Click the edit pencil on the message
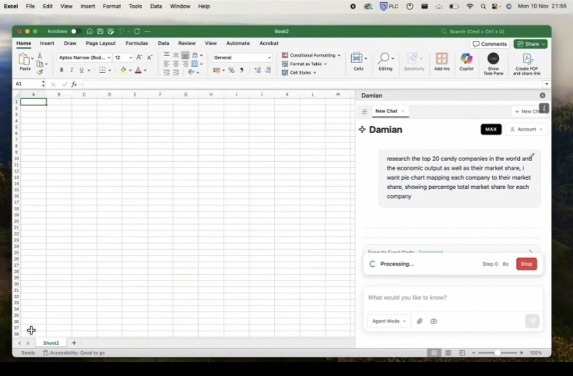The width and height of the screenshot is (573, 376). point(532,156)
